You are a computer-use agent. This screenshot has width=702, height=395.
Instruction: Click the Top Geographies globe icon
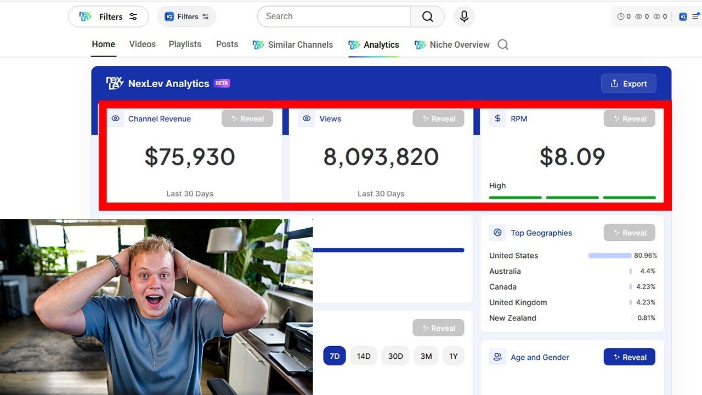(x=497, y=233)
